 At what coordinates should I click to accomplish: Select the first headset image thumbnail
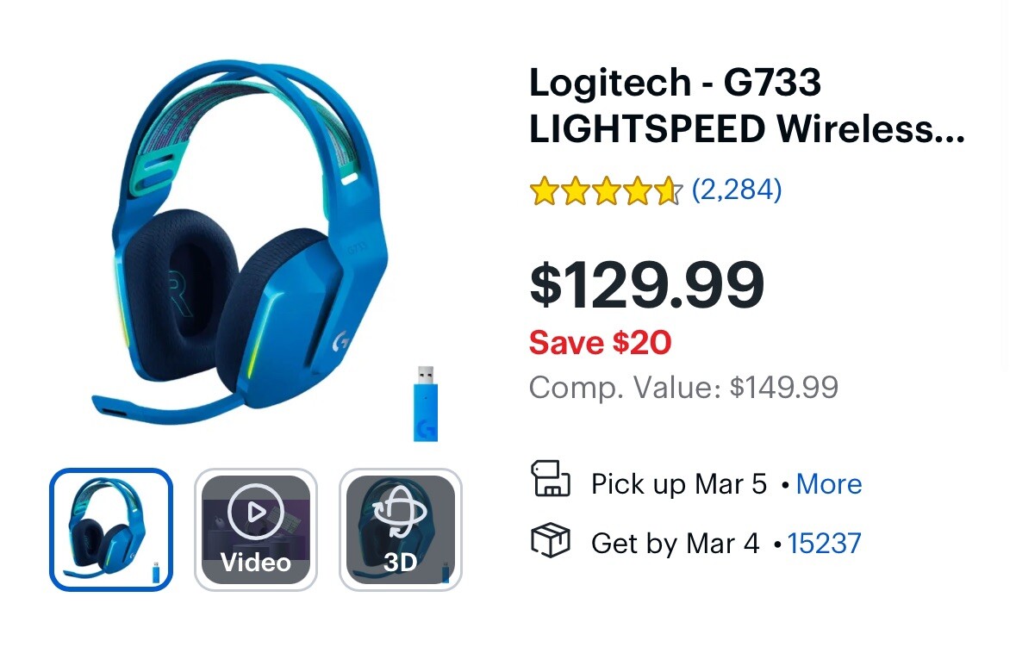point(111,529)
